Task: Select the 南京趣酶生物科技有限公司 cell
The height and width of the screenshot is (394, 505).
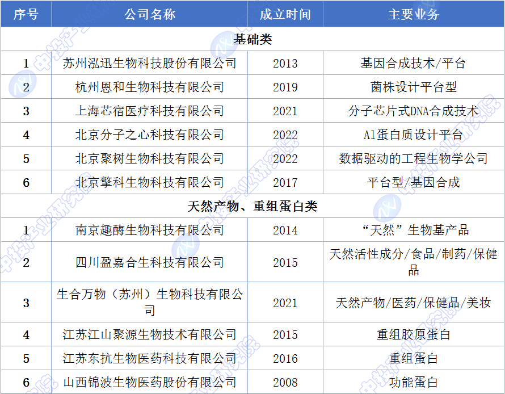Action: (150, 230)
